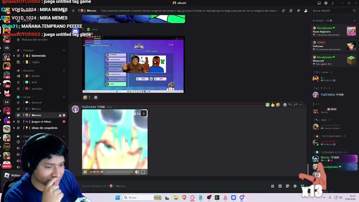This screenshot has width=359, height=202.
Task: Open the bienvenida channel
Action: coord(41,56)
